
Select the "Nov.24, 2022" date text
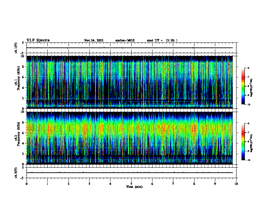click(x=94, y=40)
